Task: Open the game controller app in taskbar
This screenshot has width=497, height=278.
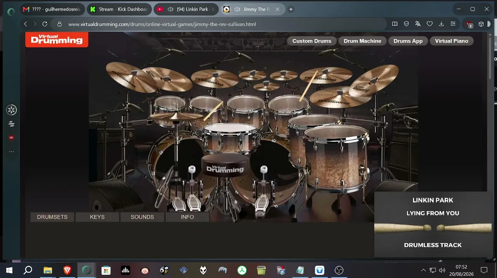Action: (222, 270)
